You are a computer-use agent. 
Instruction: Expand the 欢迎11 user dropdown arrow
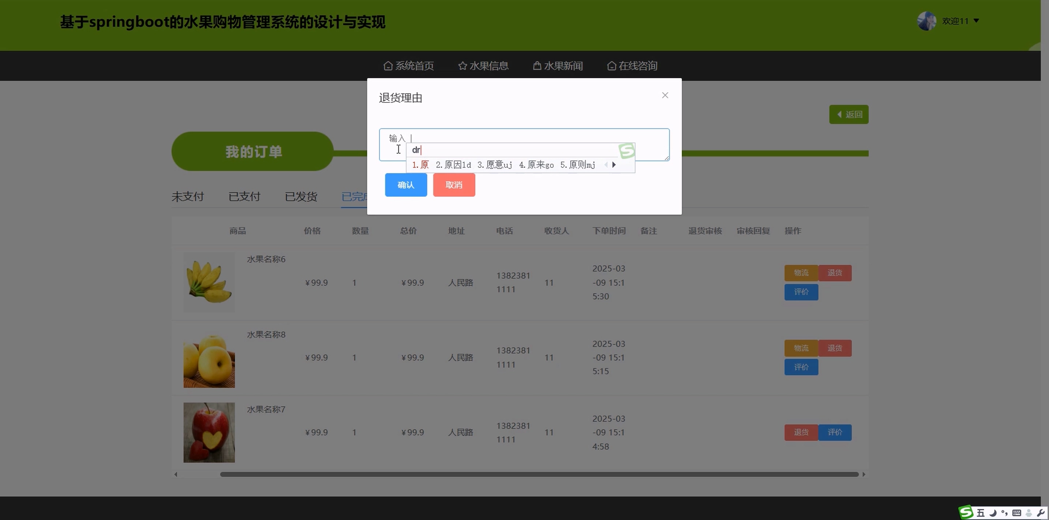point(976,21)
